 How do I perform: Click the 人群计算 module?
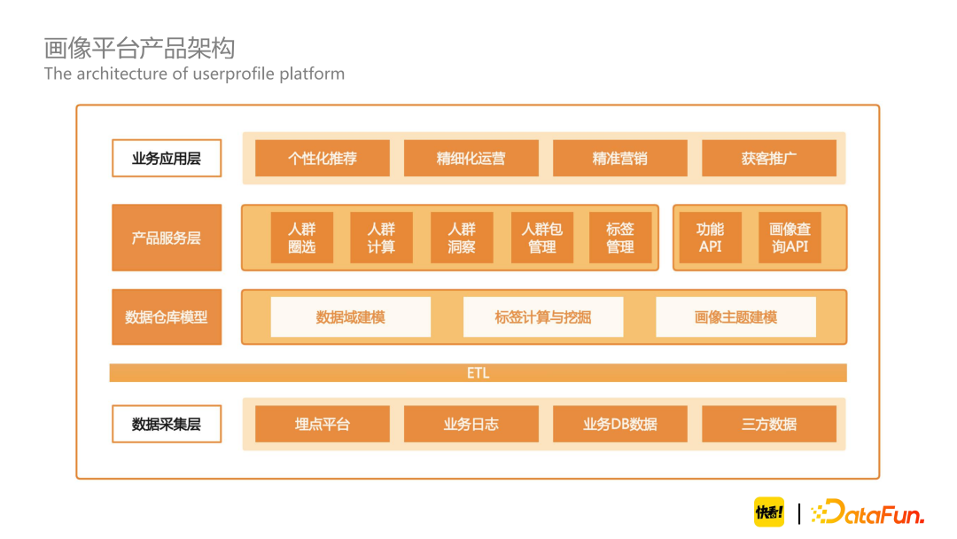381,238
